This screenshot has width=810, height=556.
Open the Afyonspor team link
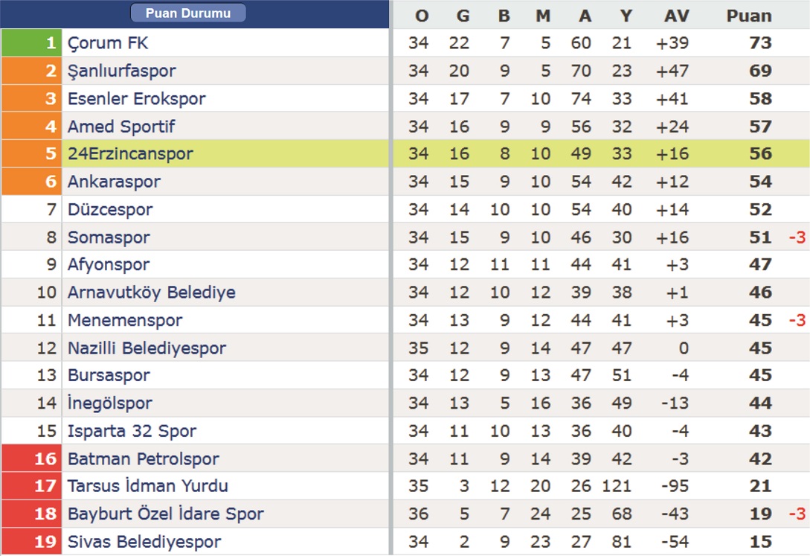(109, 264)
